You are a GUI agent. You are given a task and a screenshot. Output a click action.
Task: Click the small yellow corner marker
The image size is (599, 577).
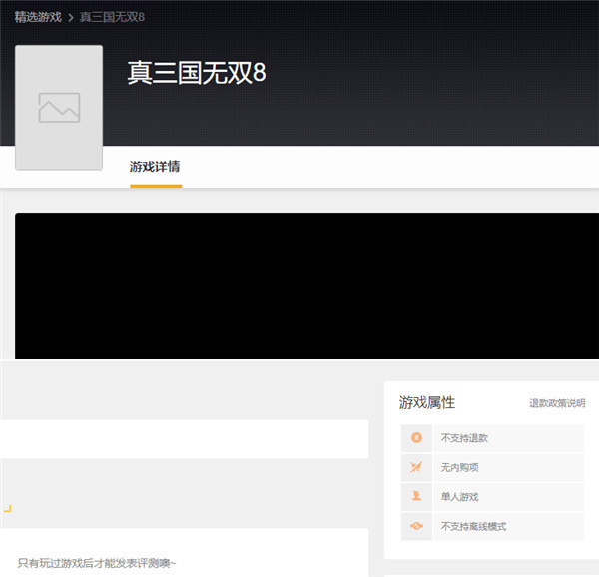(x=7, y=508)
